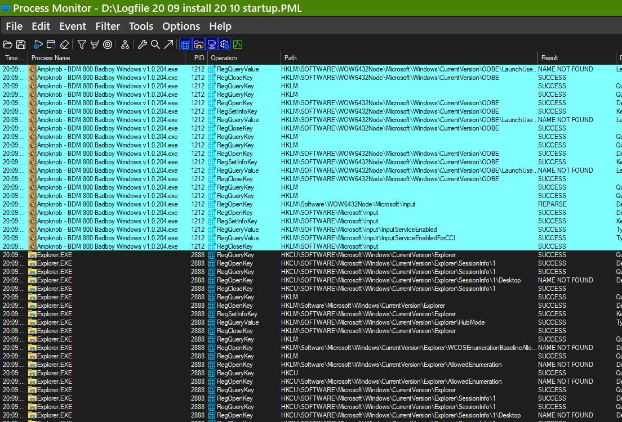The height and width of the screenshot is (422, 622).
Task: Click the PID column header
Action: point(197,58)
